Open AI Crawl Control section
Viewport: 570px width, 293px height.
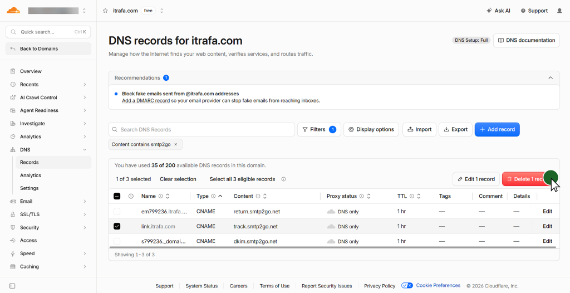[x=38, y=97]
